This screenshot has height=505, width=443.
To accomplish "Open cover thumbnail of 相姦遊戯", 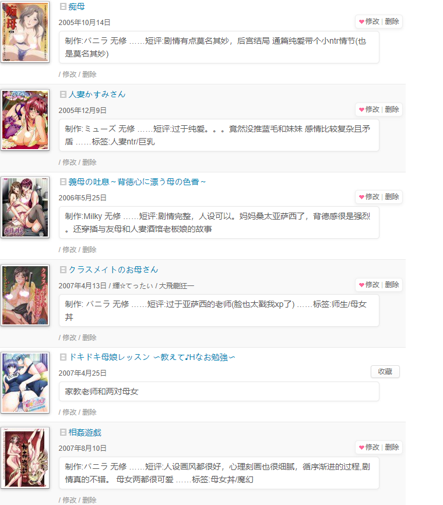I will [25, 458].
